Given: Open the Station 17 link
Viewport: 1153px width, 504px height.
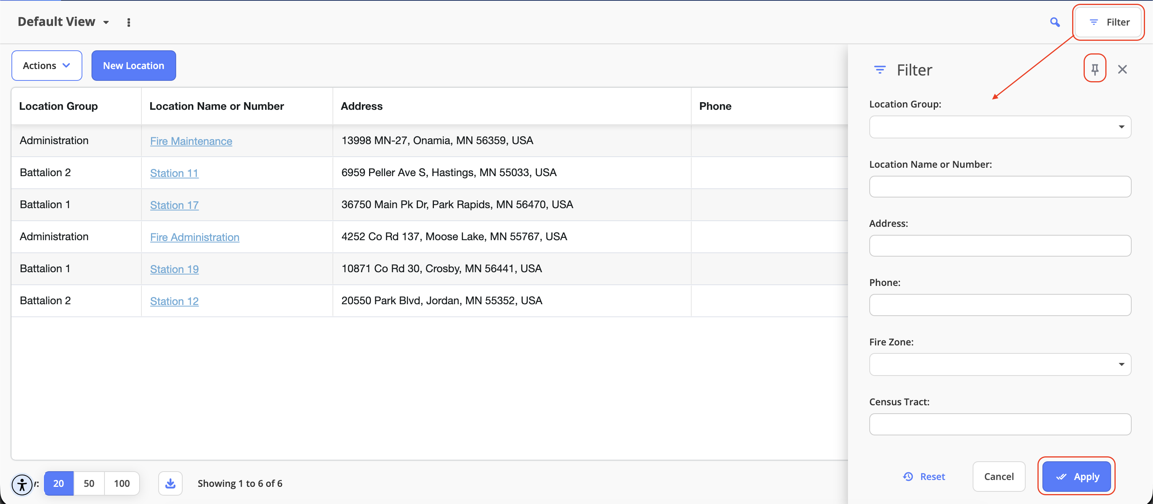Looking at the screenshot, I should [174, 205].
